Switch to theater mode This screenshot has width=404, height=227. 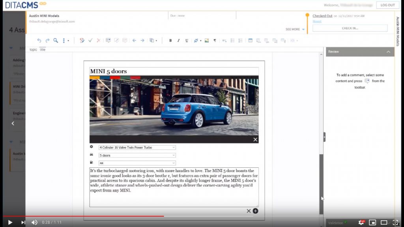(384, 222)
